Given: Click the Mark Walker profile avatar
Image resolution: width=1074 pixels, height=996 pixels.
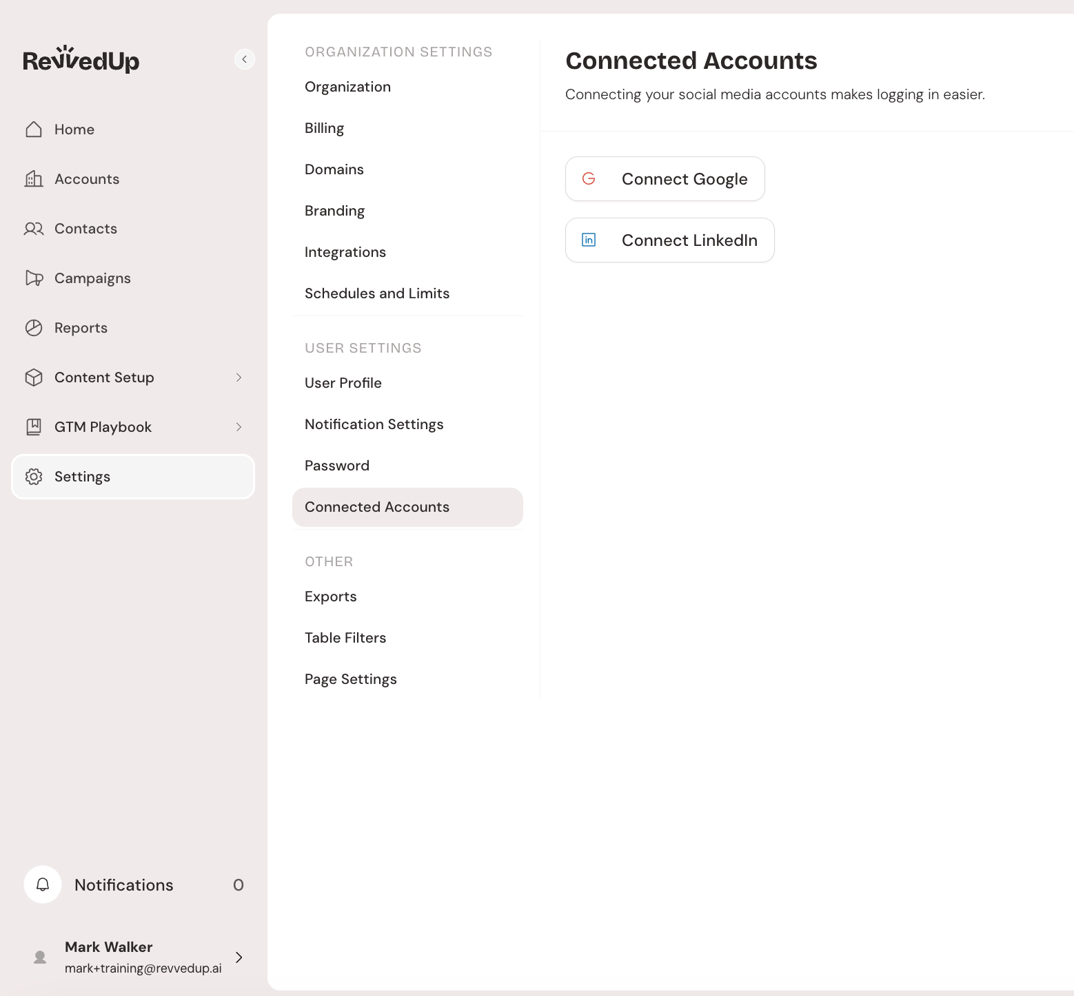Looking at the screenshot, I should point(40,957).
